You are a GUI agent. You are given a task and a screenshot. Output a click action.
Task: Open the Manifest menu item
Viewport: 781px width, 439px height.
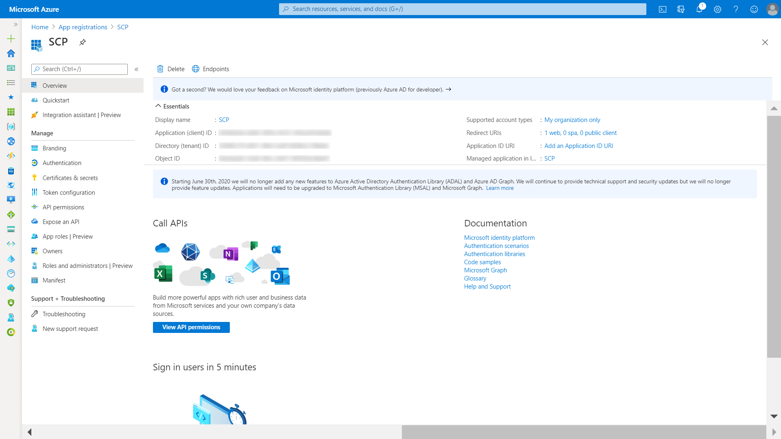point(54,280)
